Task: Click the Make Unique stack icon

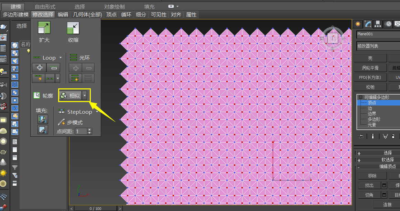Action: 385,136
